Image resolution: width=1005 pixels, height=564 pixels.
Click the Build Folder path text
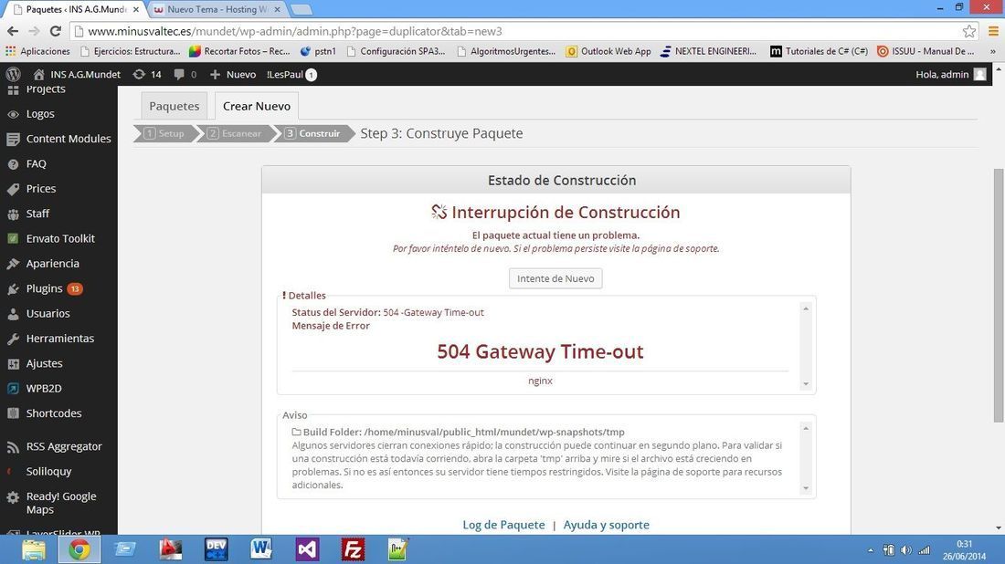pyautogui.click(x=494, y=432)
